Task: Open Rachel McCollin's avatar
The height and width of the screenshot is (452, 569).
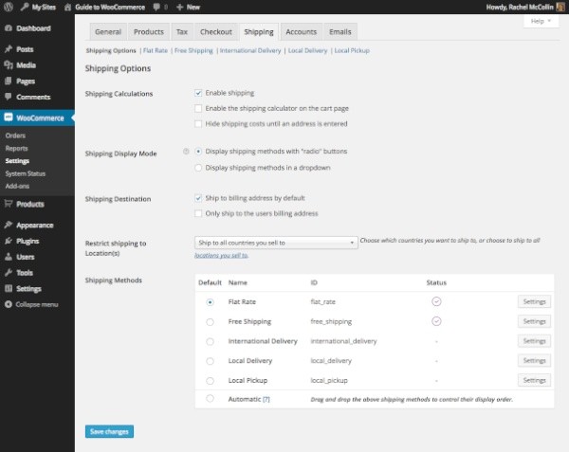Action: coord(560,7)
